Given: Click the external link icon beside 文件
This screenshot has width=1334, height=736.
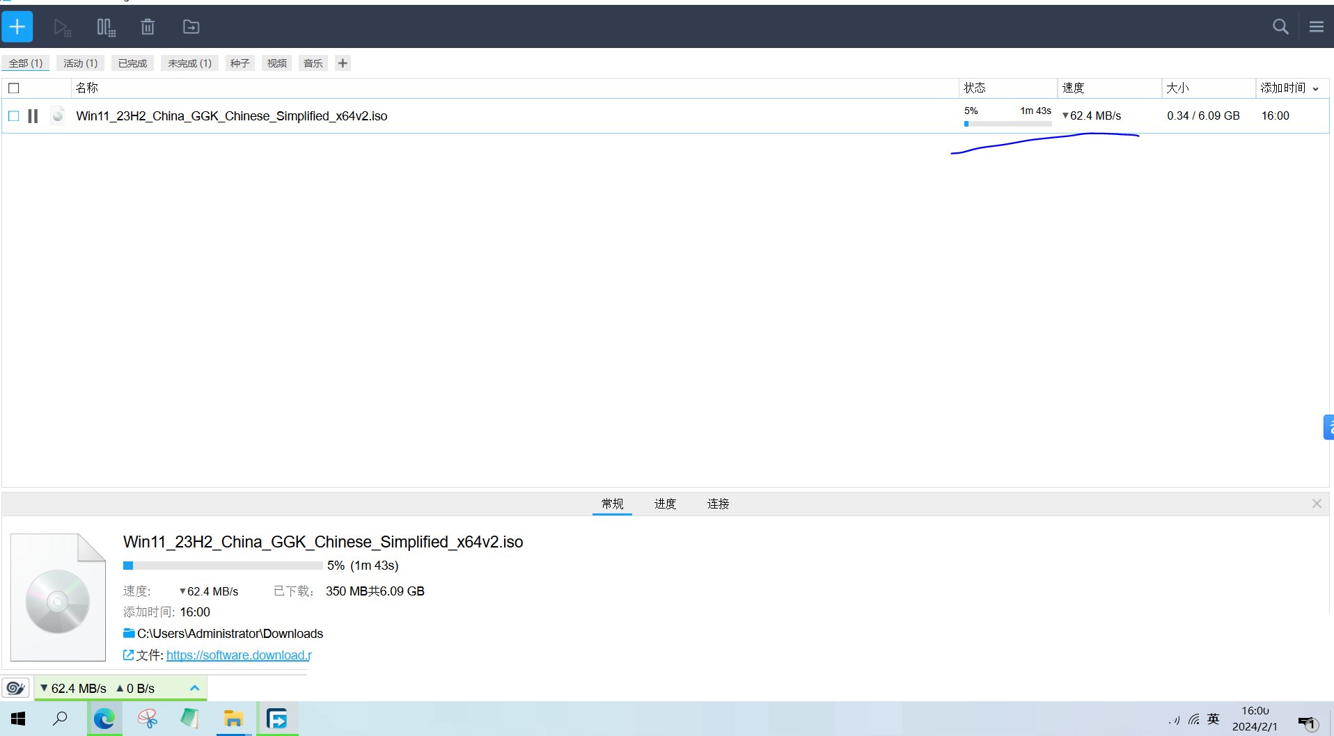Looking at the screenshot, I should tap(128, 655).
